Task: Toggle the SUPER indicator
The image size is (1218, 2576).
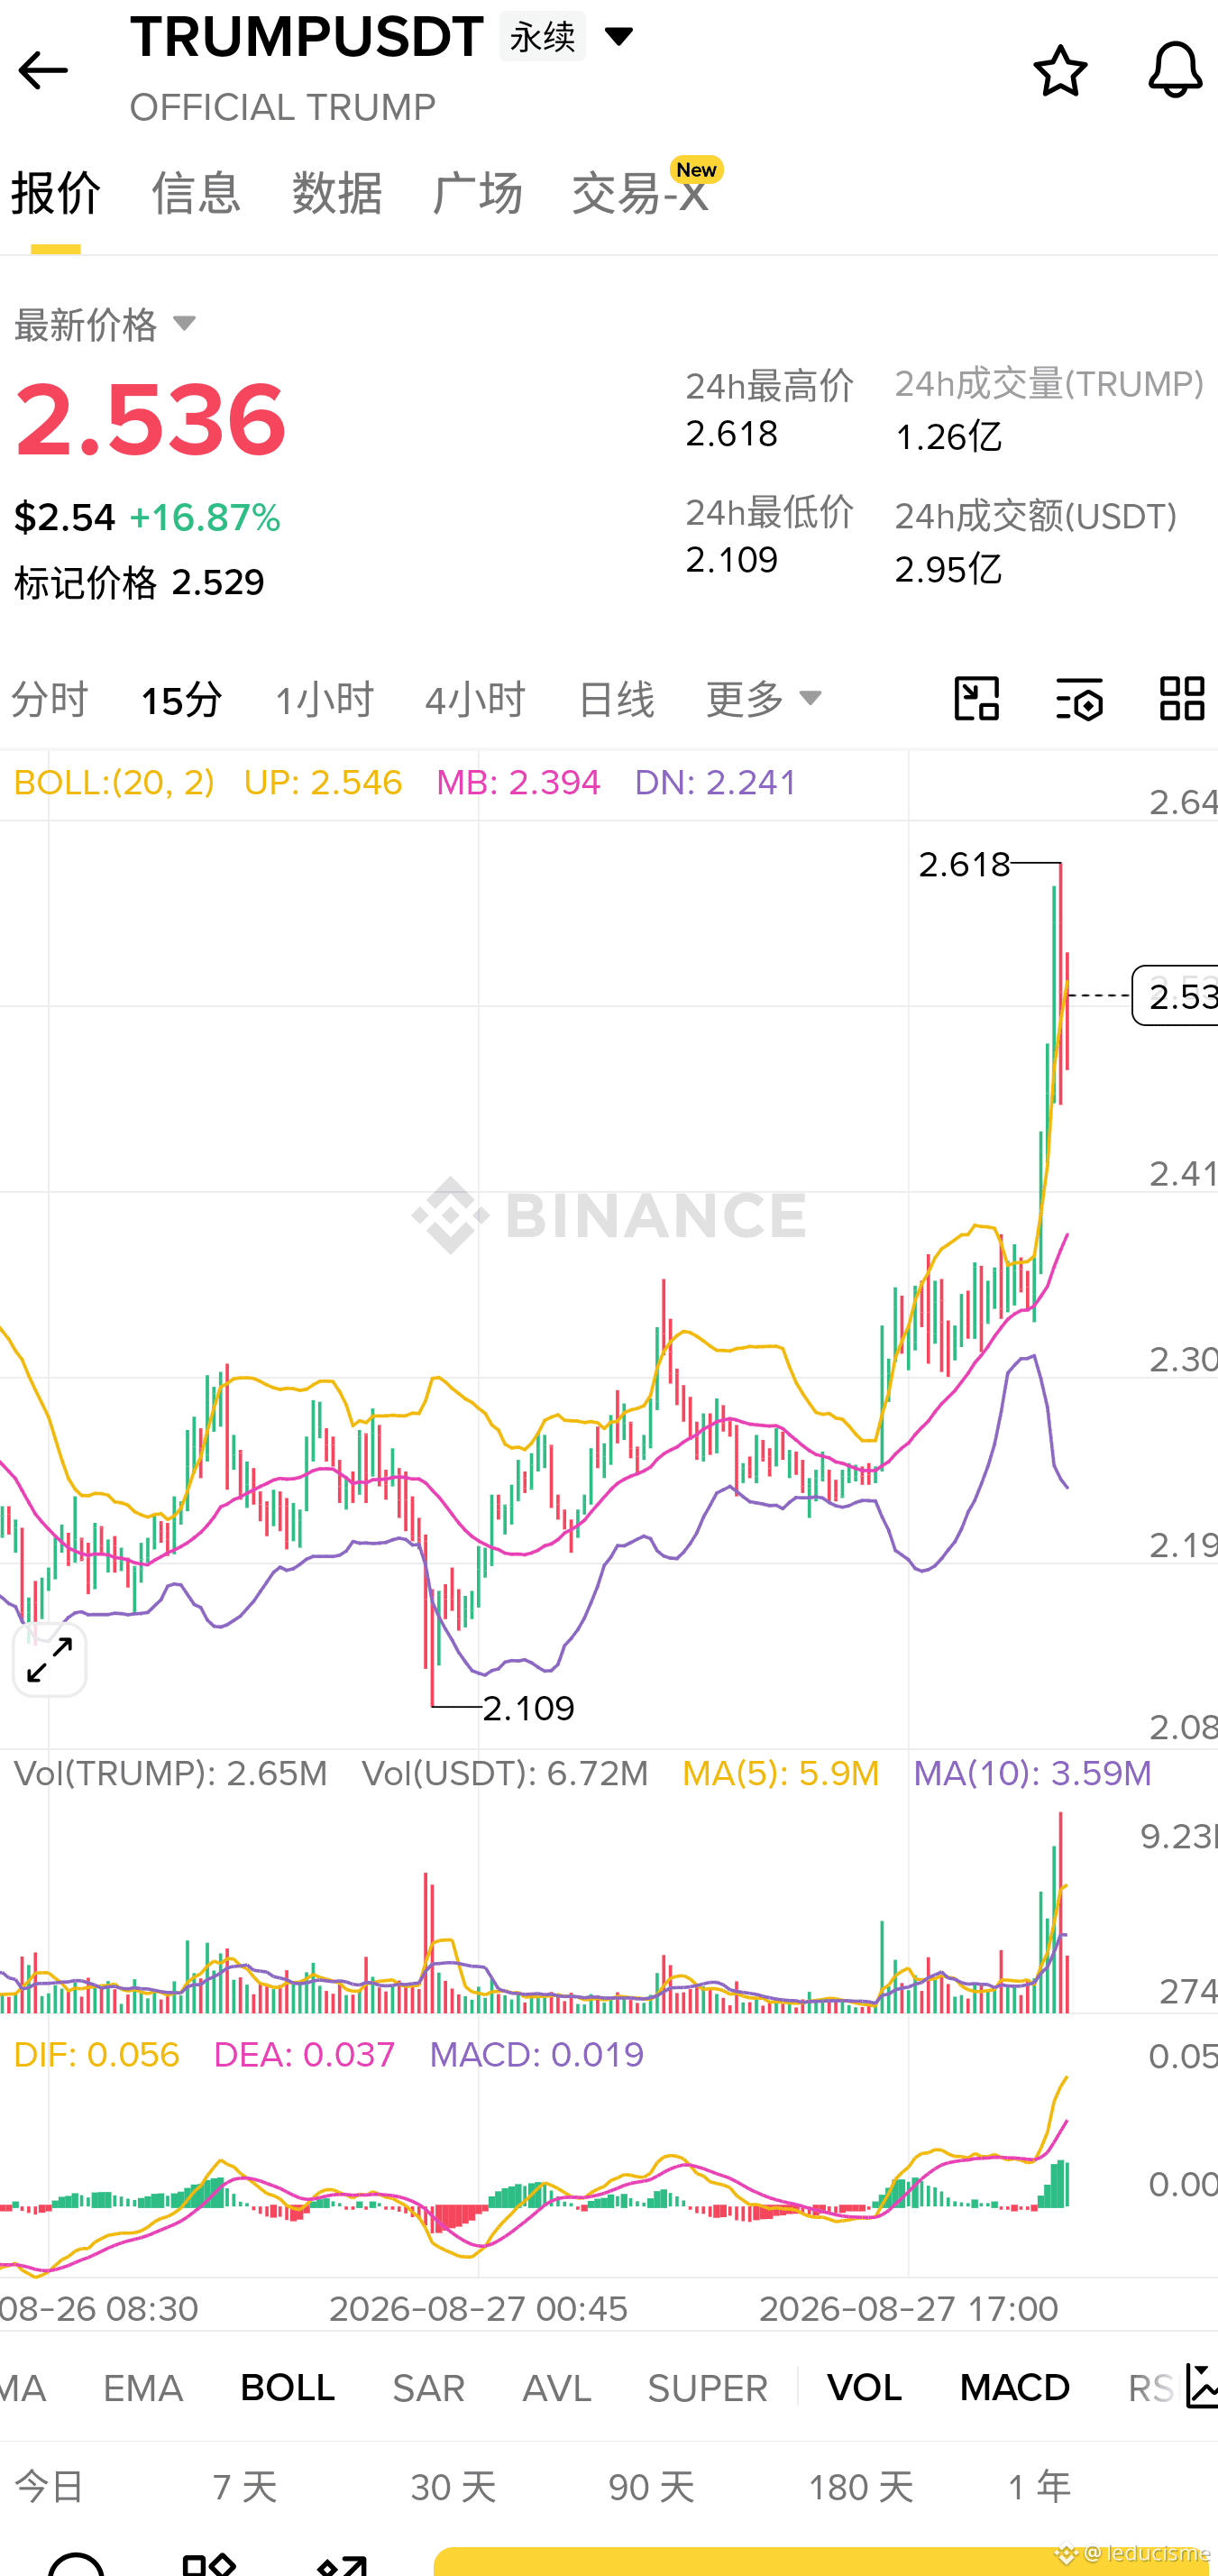Action: (707, 2388)
